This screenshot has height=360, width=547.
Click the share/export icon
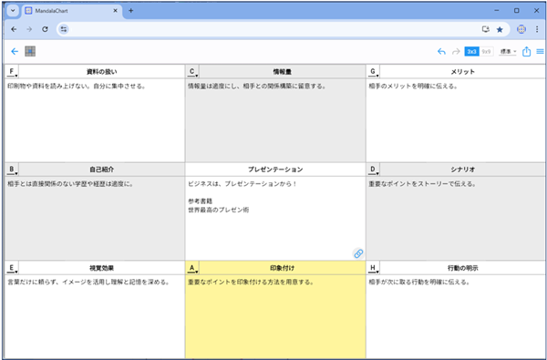tap(526, 52)
